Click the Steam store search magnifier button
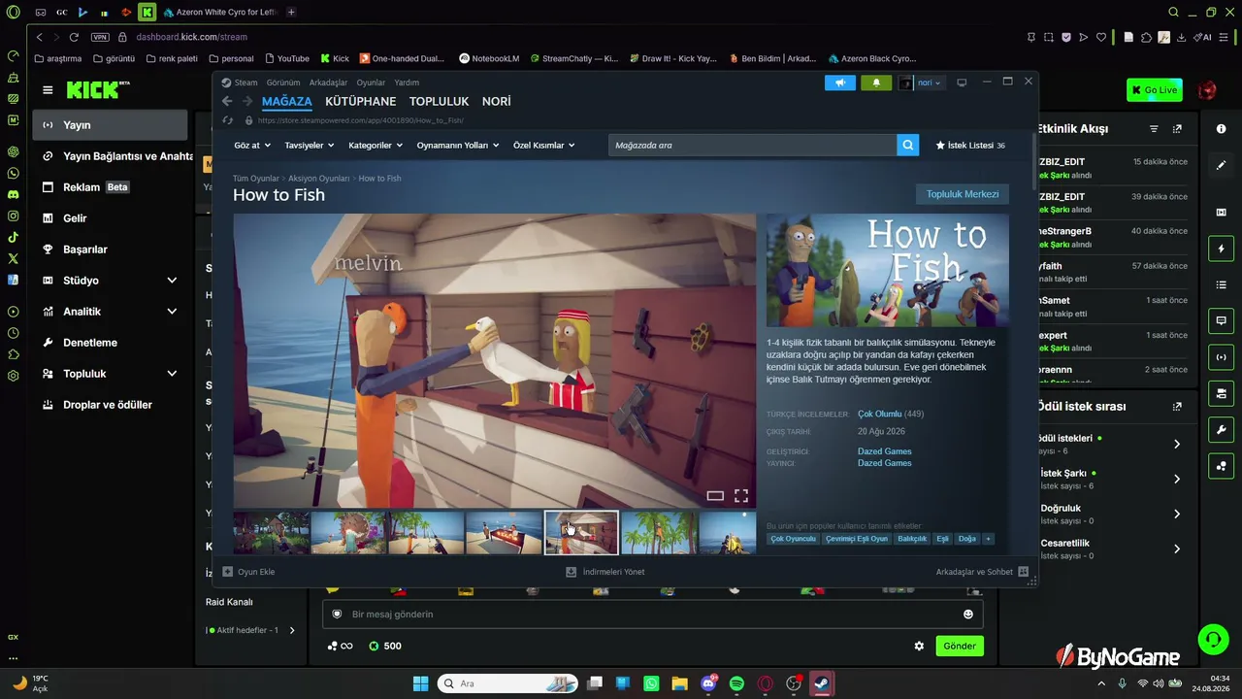The width and height of the screenshot is (1242, 699). coord(908,145)
